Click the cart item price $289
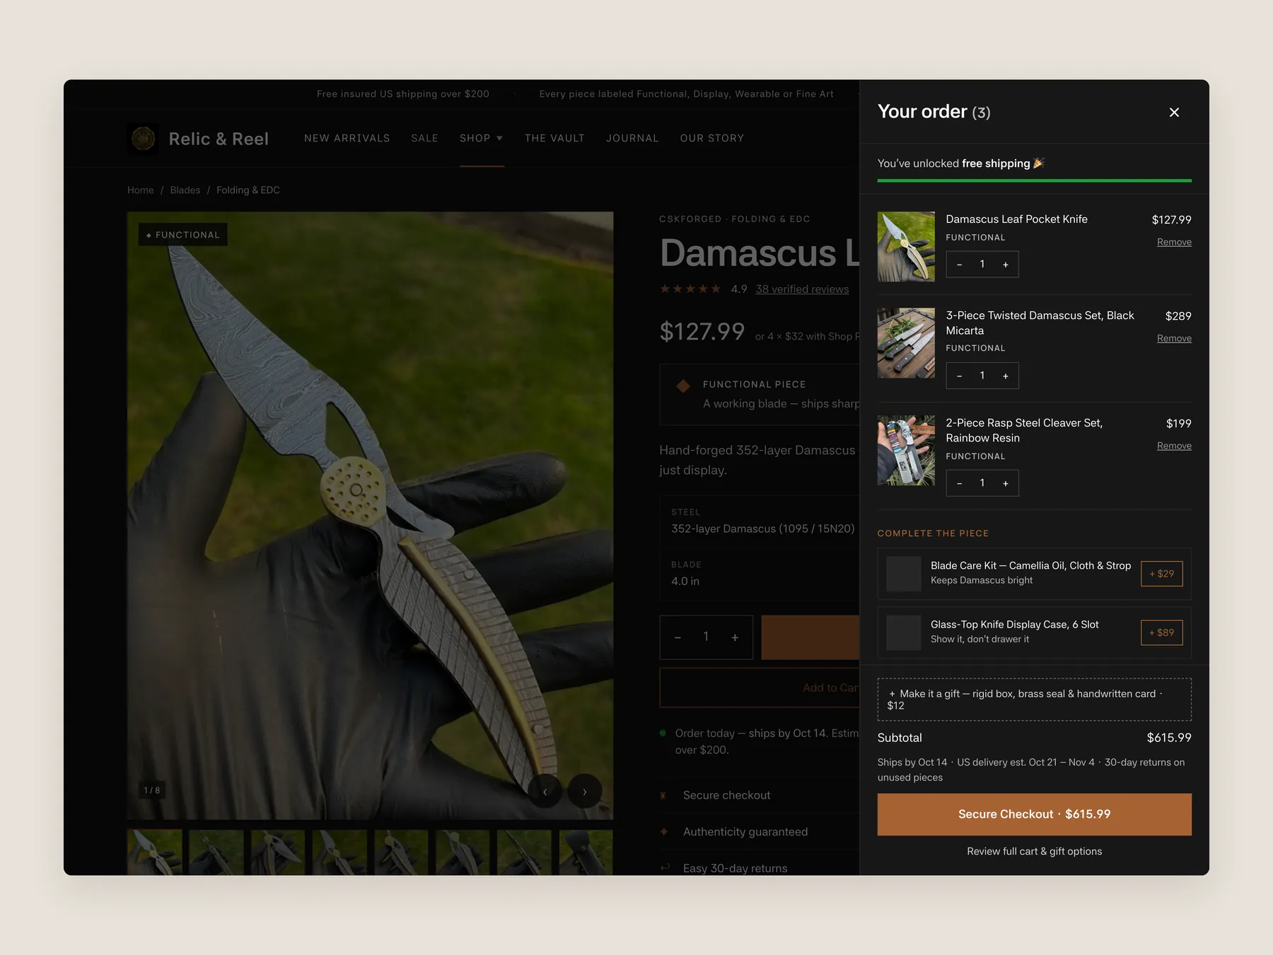The width and height of the screenshot is (1273, 955). tap(1178, 316)
